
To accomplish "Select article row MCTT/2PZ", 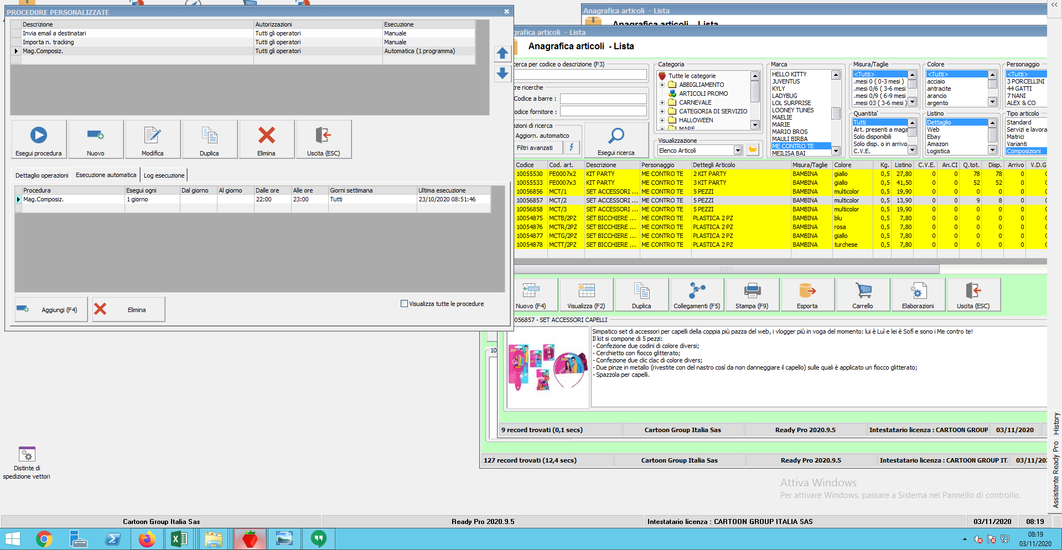I will (x=780, y=245).
